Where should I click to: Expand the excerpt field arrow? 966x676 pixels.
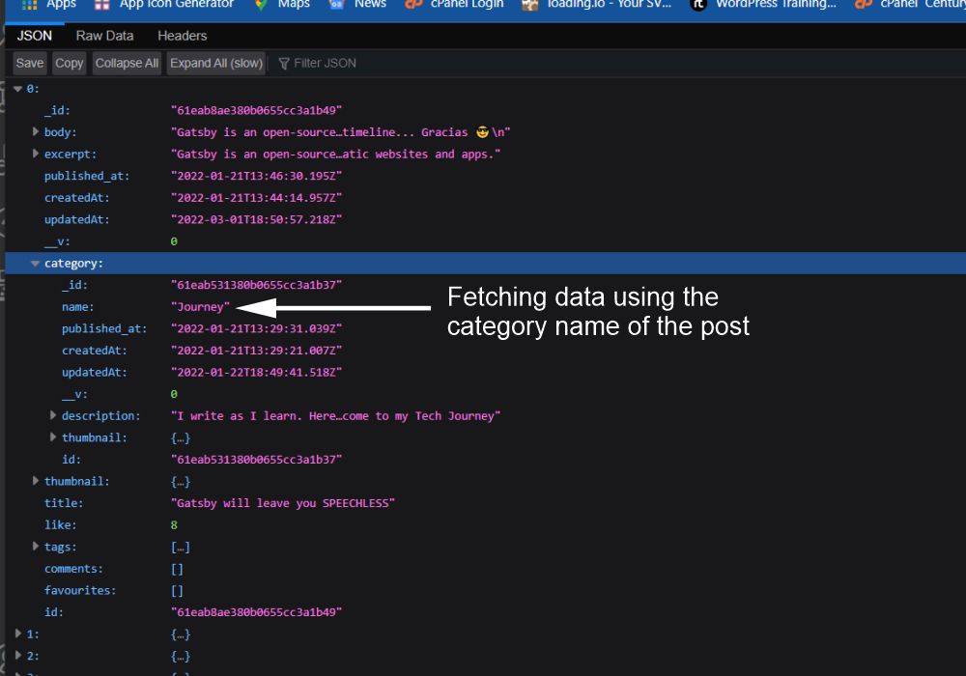(35, 154)
